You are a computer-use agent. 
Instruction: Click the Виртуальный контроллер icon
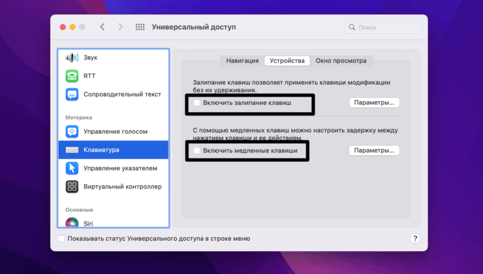[x=72, y=187]
